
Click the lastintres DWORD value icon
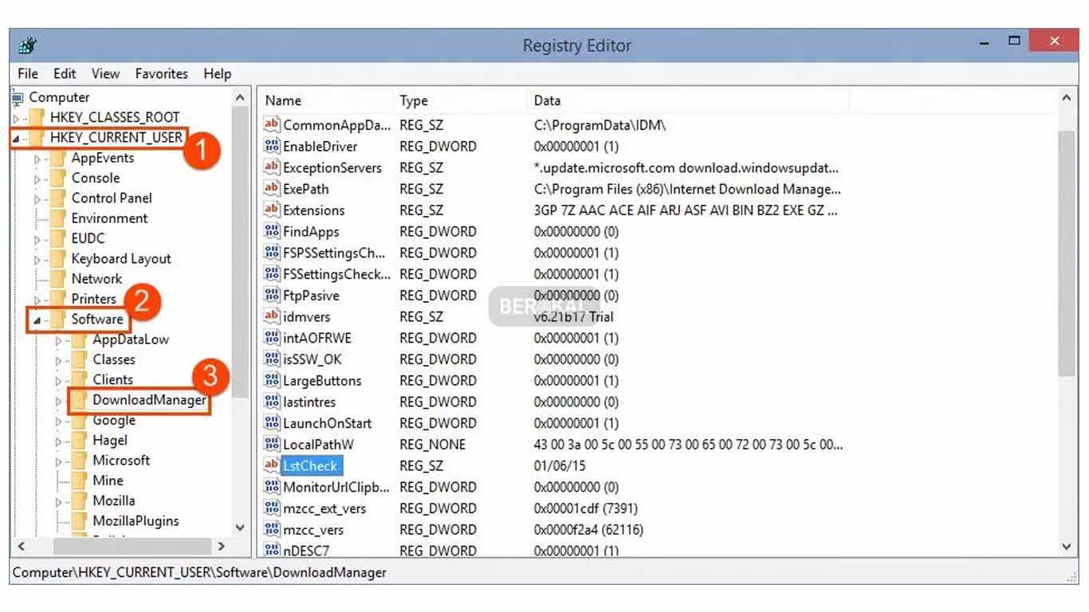click(272, 402)
